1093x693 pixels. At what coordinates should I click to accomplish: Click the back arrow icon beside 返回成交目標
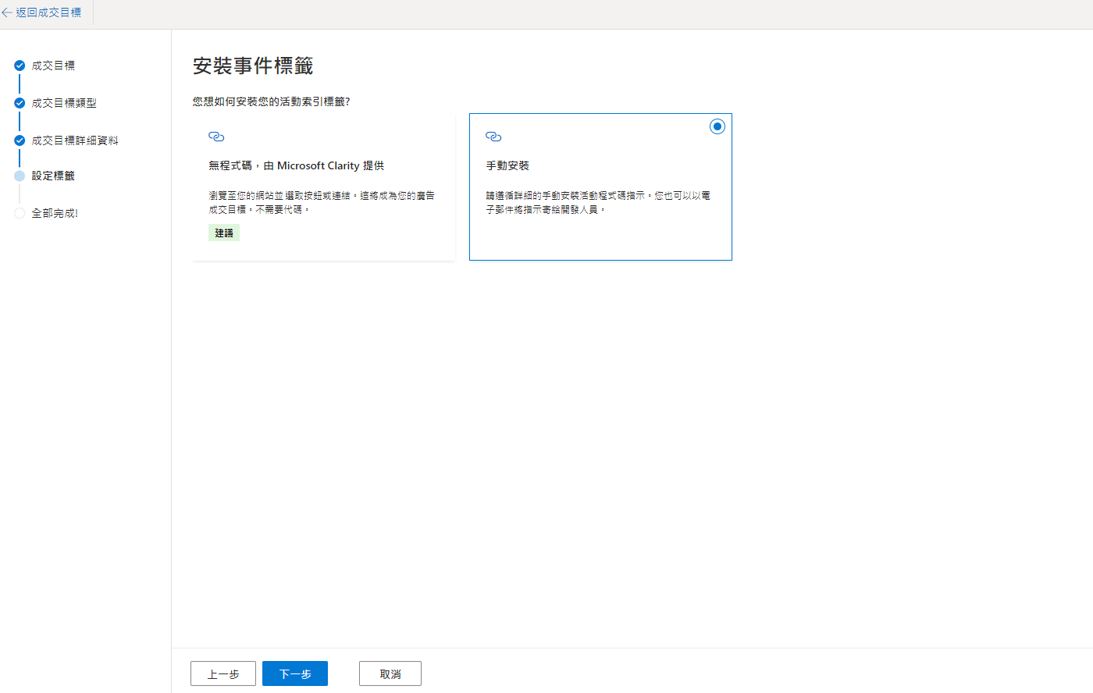coord(7,12)
